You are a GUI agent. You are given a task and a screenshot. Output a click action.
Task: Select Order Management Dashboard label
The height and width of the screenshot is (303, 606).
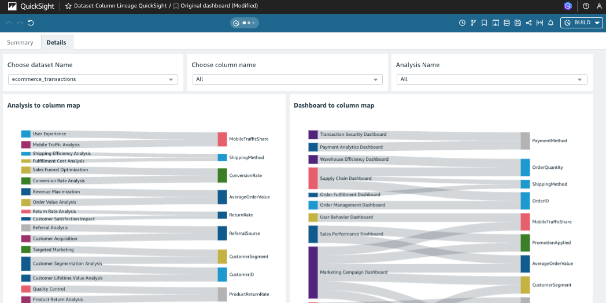(x=353, y=205)
